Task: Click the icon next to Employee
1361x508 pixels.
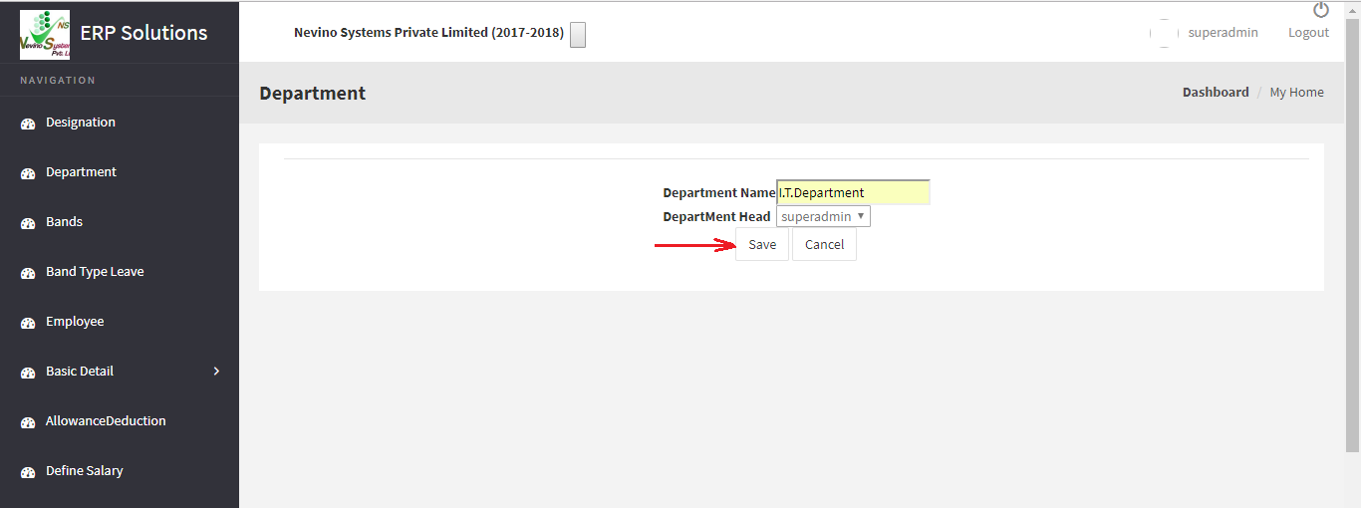Action: [x=28, y=323]
